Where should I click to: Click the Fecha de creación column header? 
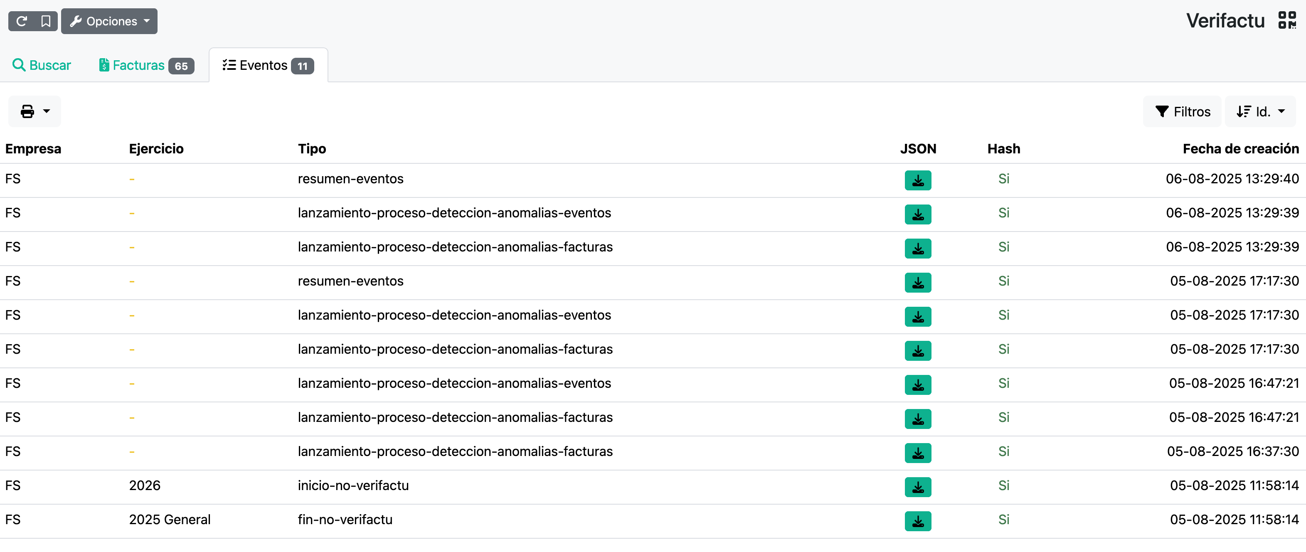(1241, 148)
